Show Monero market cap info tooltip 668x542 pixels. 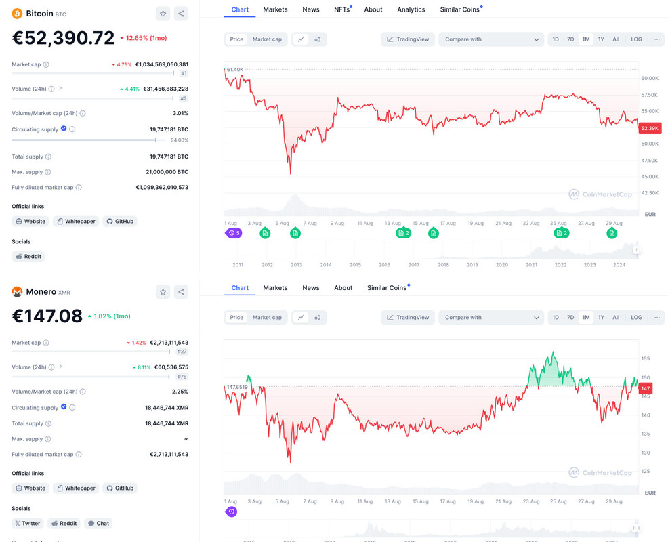pyautogui.click(x=46, y=343)
